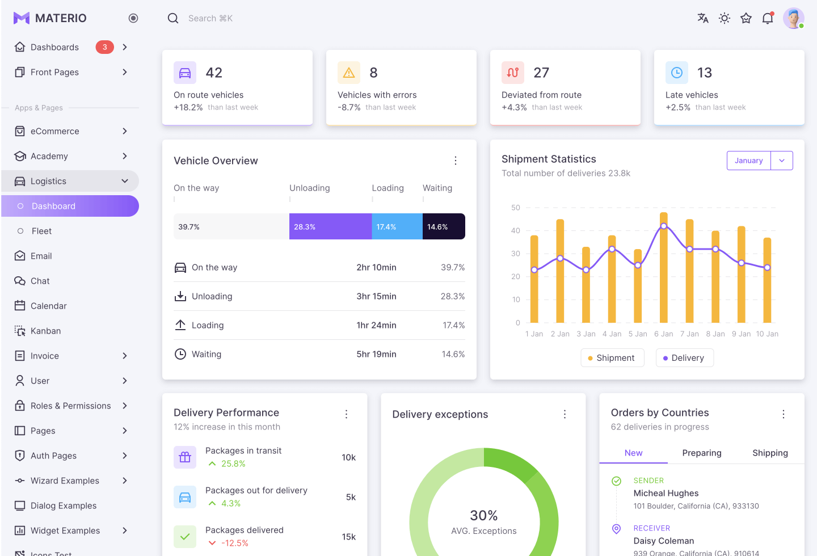The image size is (817, 556).
Task: Open Delivery exceptions options menu
Action: click(x=565, y=414)
